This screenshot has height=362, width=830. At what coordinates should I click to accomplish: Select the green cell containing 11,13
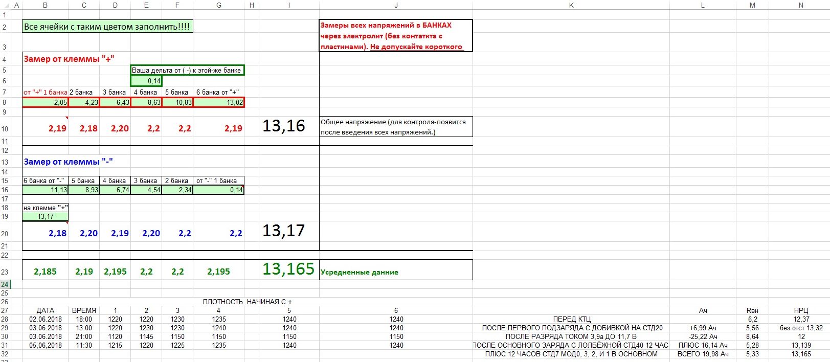click(46, 190)
